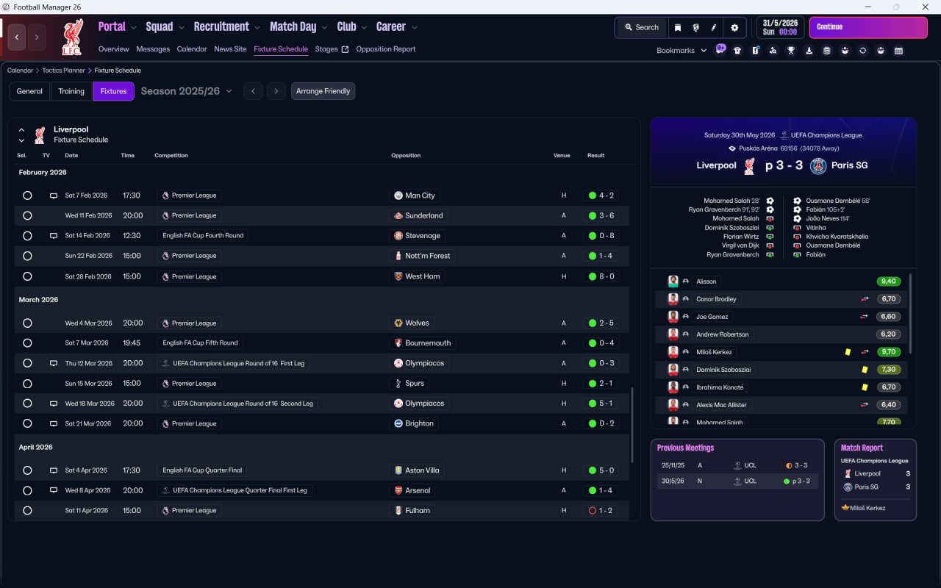
Task: Select the radio button for the Bournemouth fixture
Action: [x=27, y=343]
